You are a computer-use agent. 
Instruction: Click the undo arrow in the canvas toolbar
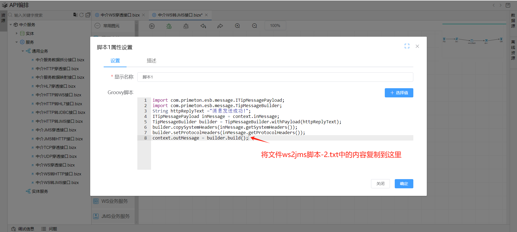click(203, 26)
